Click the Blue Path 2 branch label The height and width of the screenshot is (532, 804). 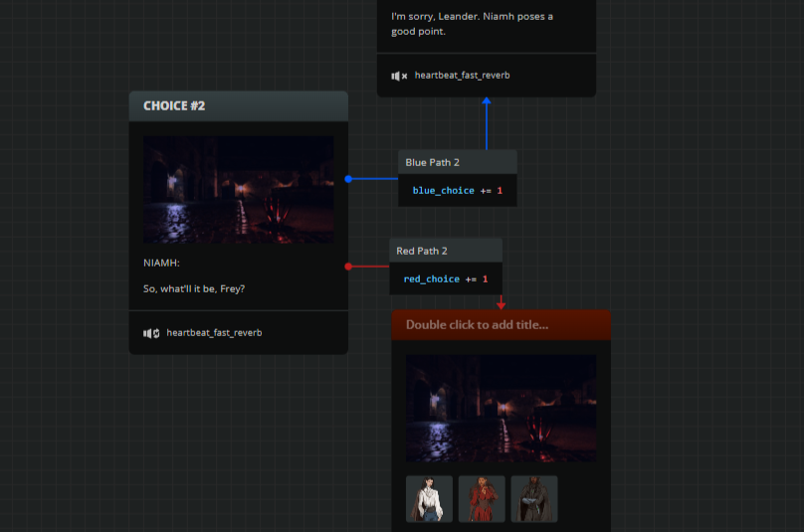(x=433, y=162)
